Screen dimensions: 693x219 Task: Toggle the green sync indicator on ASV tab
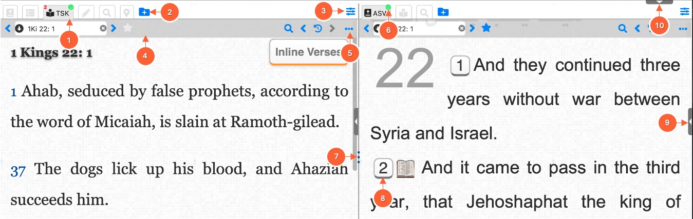click(x=388, y=7)
